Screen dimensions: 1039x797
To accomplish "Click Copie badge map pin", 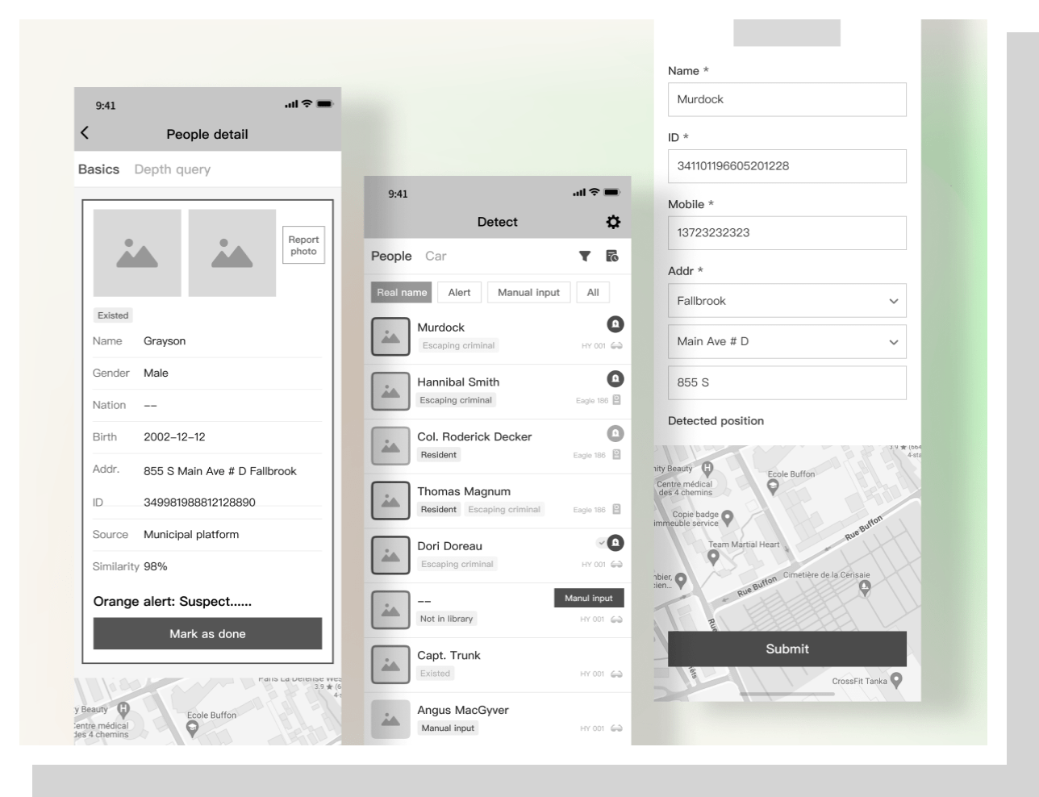I will click(727, 518).
